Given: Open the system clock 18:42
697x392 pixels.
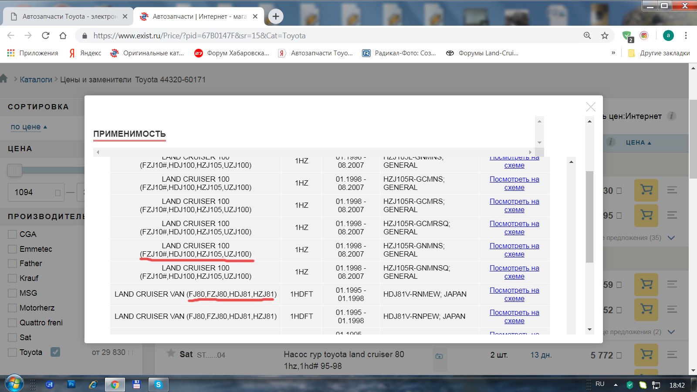Looking at the screenshot, I should 677,385.
